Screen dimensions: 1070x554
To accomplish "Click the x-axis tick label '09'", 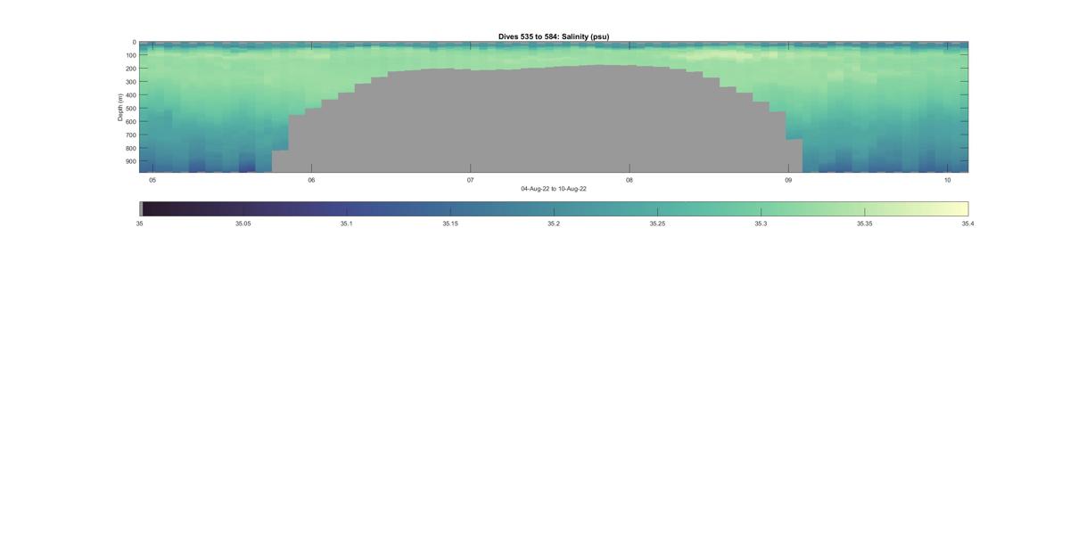I will [x=788, y=180].
